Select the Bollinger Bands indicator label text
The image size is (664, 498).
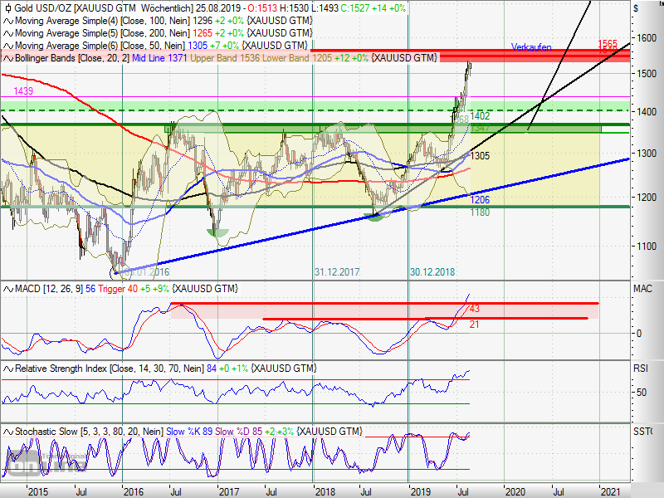pyautogui.click(x=72, y=58)
